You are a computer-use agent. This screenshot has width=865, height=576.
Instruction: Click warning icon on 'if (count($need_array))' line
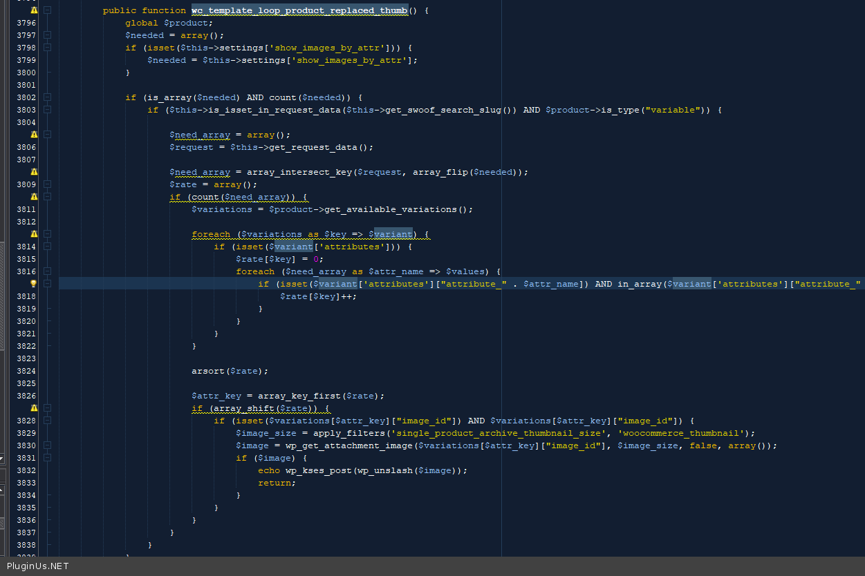[x=34, y=197]
